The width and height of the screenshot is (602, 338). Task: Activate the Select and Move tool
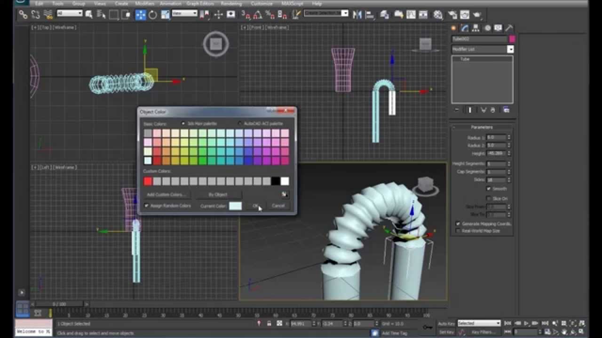tap(141, 15)
